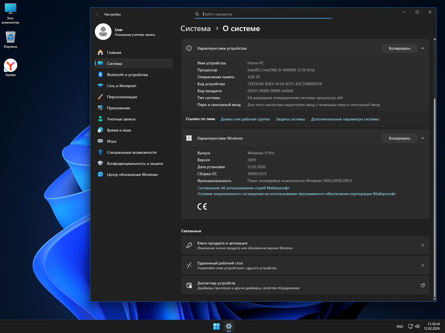Screen dimensions: 445x333
Task: Click the Сеть и Интернет Wi-Fi icon
Action: pyautogui.click(x=100, y=86)
